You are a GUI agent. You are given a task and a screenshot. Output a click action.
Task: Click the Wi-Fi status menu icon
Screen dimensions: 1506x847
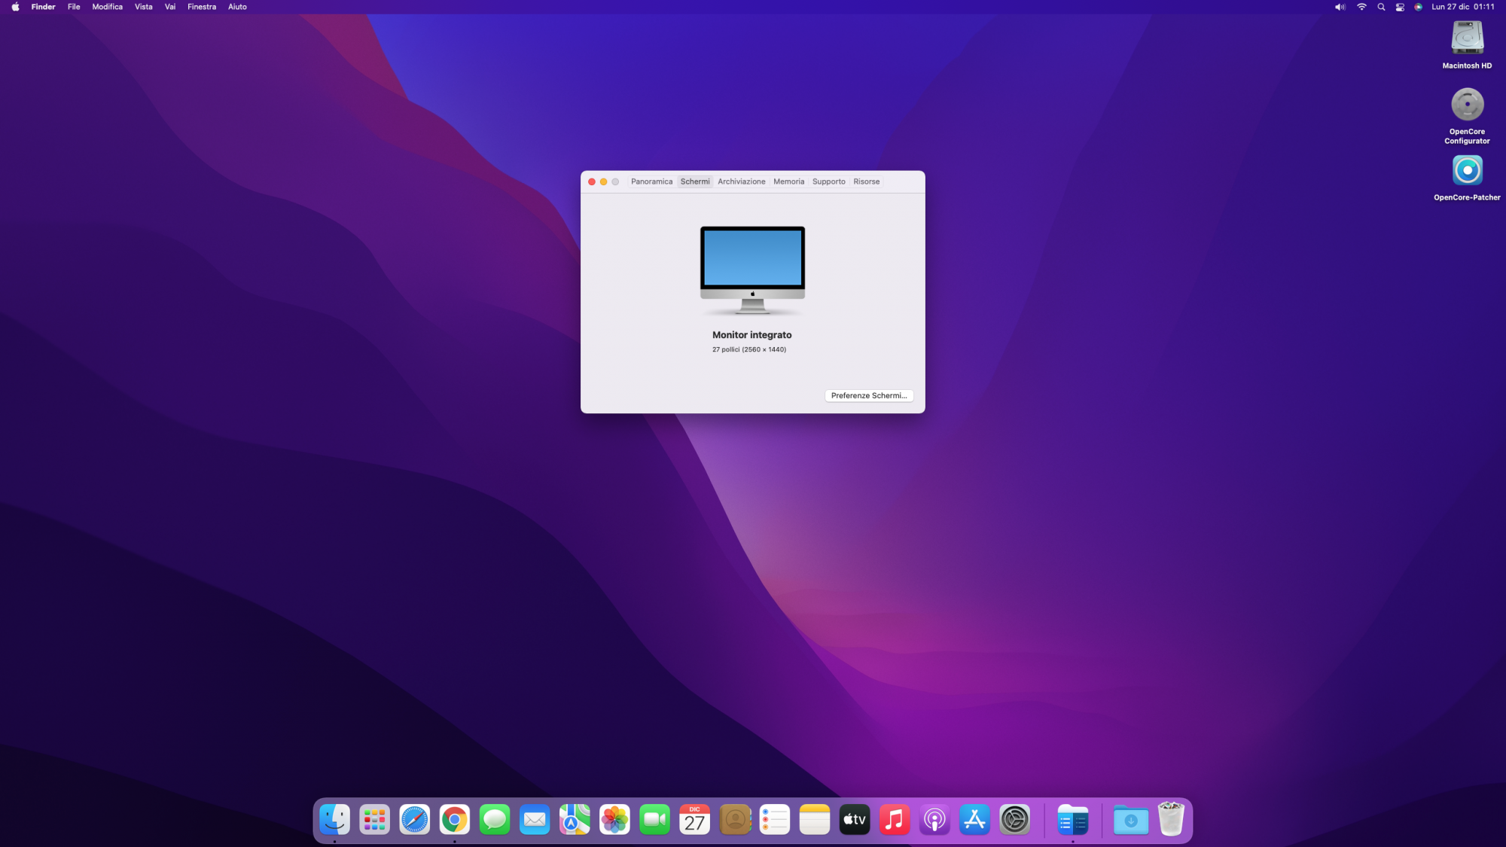point(1361,7)
